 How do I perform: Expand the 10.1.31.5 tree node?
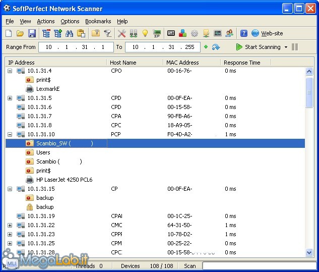pyautogui.click(x=10, y=98)
